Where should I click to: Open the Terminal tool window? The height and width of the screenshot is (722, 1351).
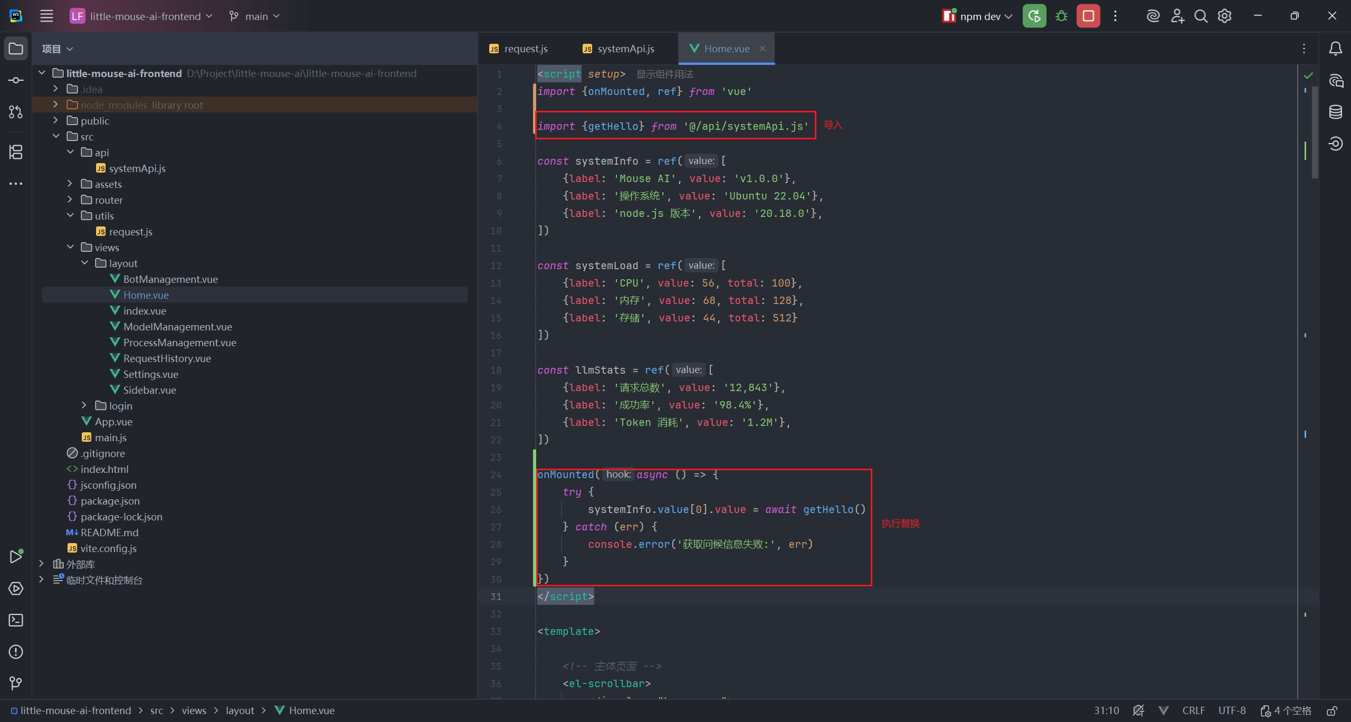click(x=16, y=620)
